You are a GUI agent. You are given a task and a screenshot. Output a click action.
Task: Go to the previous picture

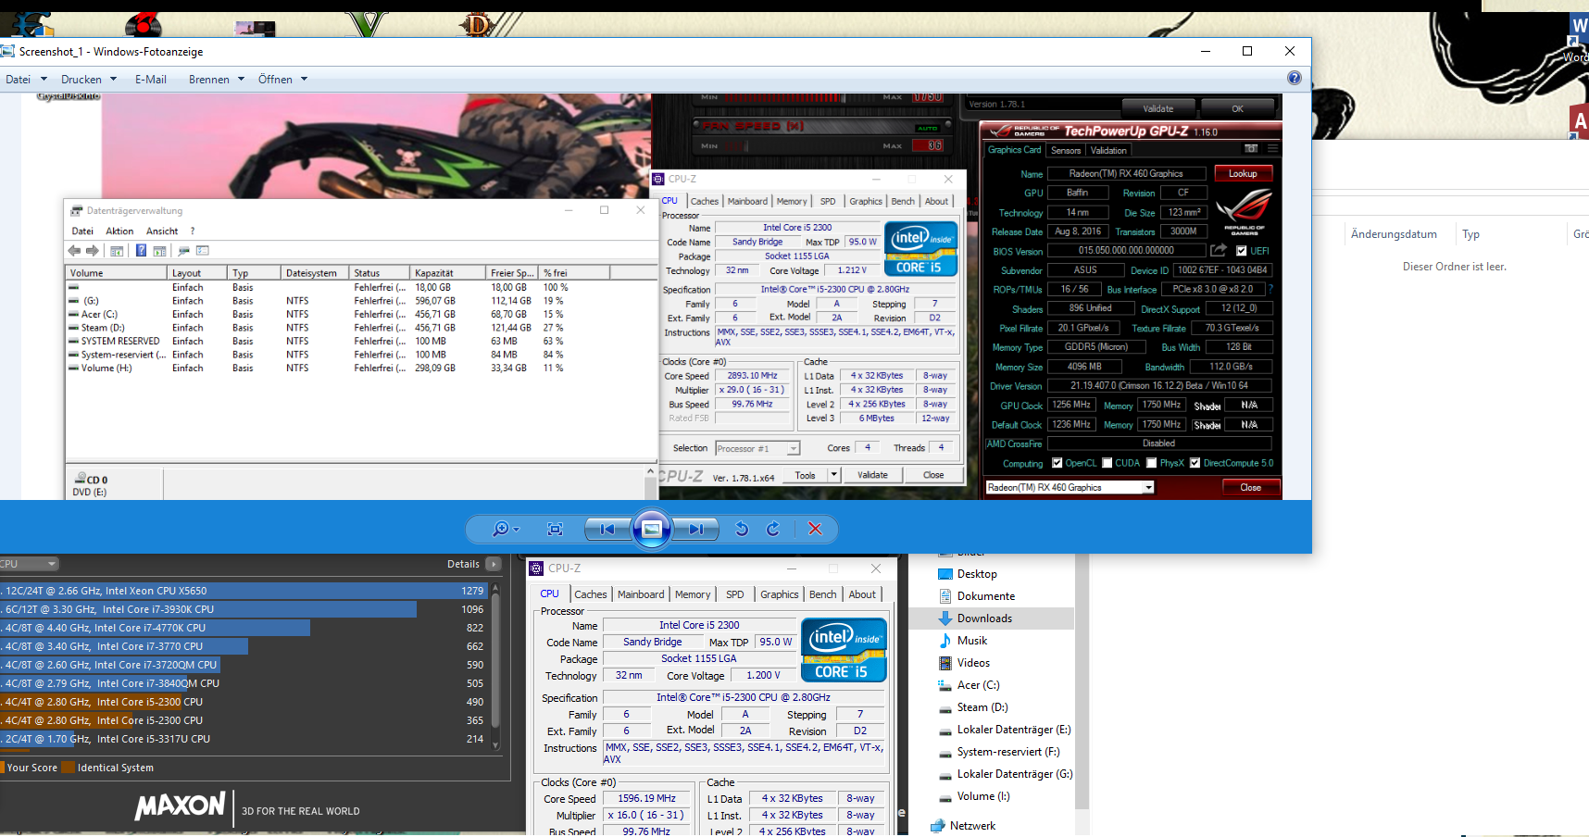pos(607,529)
